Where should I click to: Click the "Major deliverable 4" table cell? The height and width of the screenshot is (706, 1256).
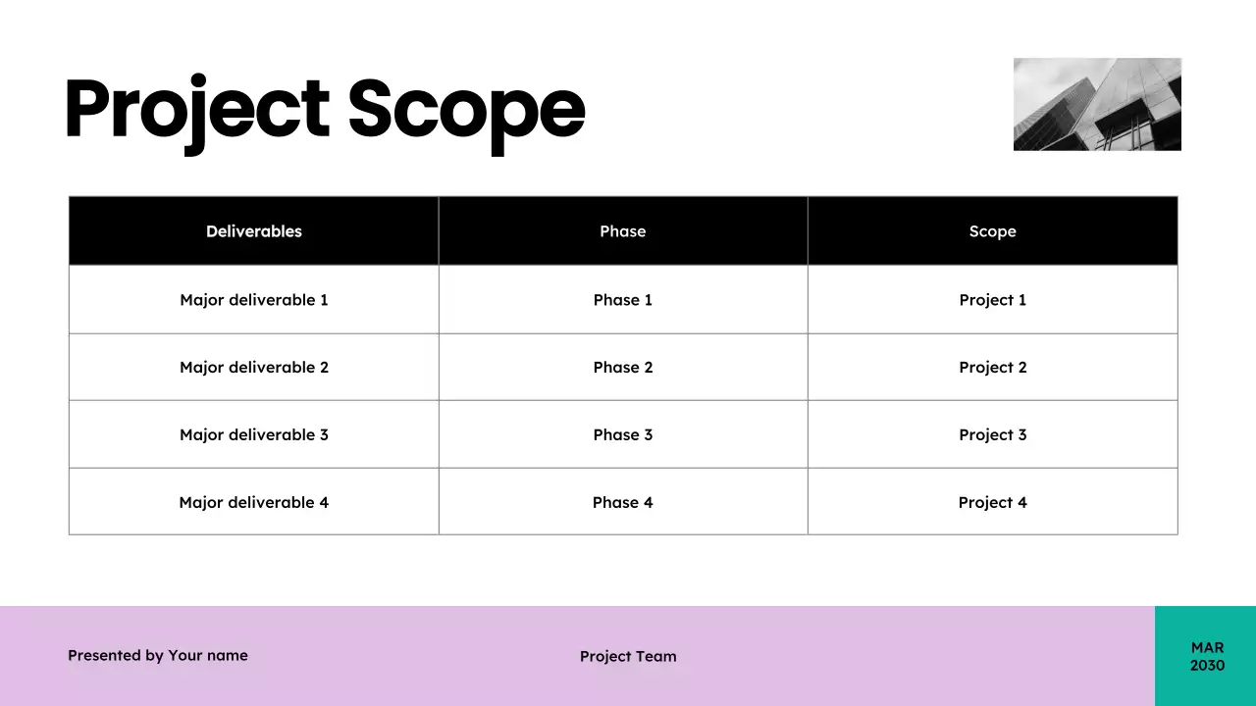point(254,502)
